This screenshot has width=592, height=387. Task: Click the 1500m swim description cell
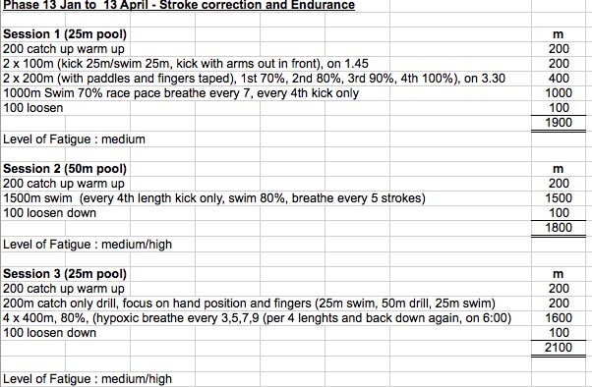click(214, 198)
